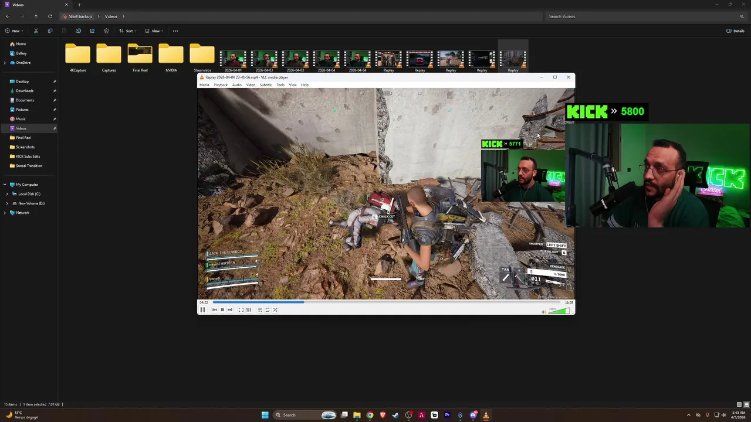Click the Copy icon in Explorer toolbar
The height and width of the screenshot is (422, 751).
tap(50, 31)
